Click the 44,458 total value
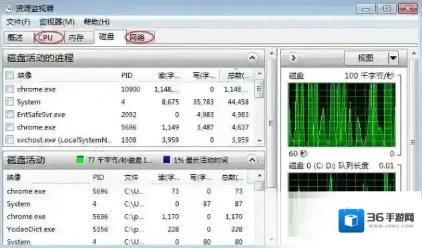The width and height of the screenshot is (422, 248). (x=238, y=102)
